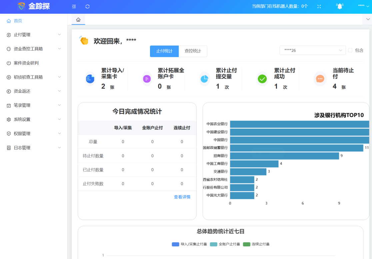Screen dimensions: 372x259
Task: Click the 中国光大银行 chart label
Action: [217, 195]
